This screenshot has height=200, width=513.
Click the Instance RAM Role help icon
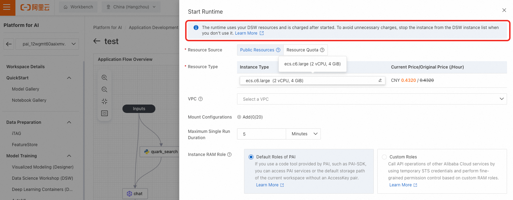coord(229,155)
